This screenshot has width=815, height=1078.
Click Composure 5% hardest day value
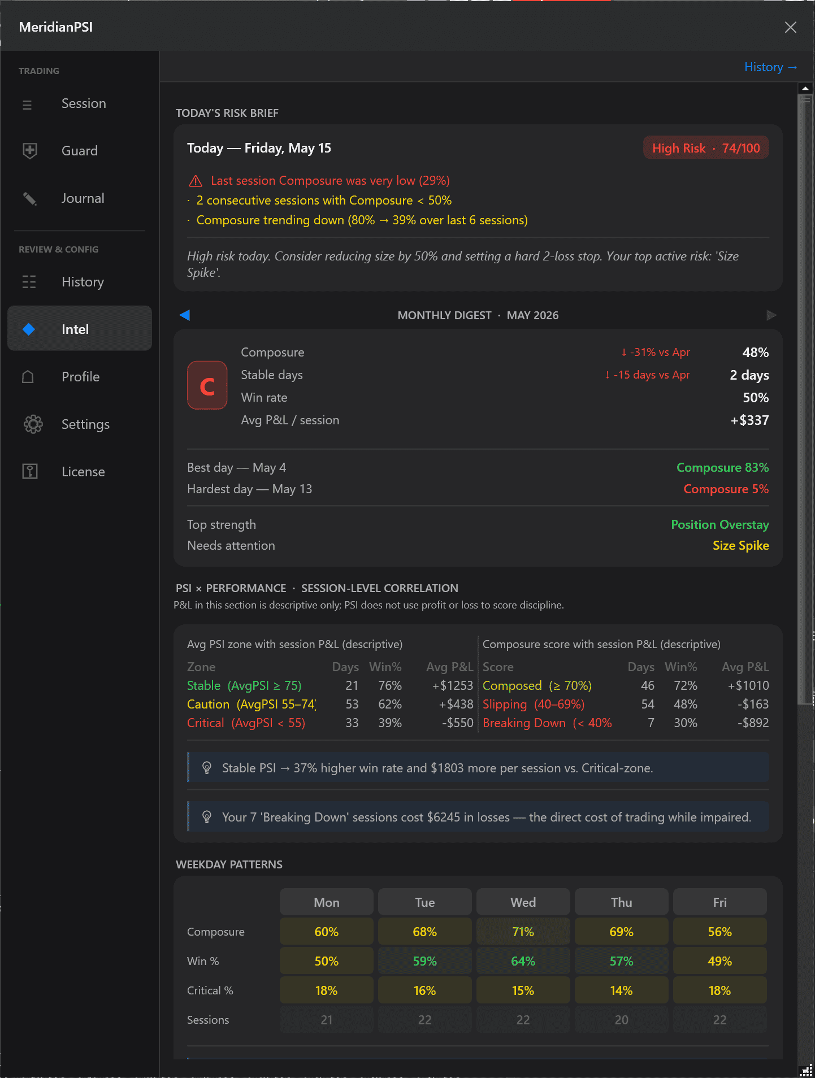pyautogui.click(x=726, y=489)
